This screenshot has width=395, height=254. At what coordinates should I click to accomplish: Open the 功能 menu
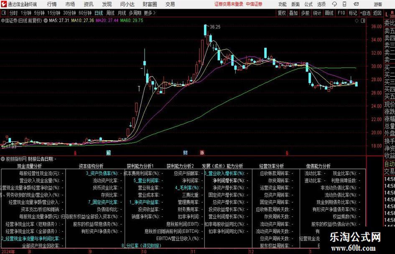[283, 4]
